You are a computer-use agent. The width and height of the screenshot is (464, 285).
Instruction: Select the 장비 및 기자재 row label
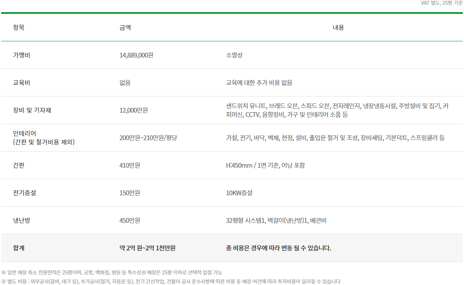click(30, 110)
